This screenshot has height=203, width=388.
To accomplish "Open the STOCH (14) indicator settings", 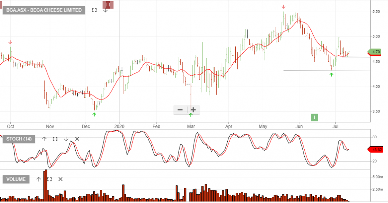I will tap(19, 139).
